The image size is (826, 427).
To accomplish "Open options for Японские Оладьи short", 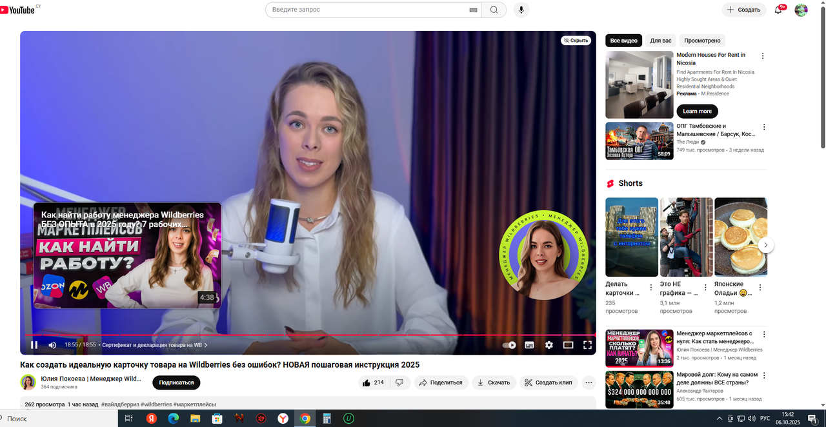I will coord(760,288).
